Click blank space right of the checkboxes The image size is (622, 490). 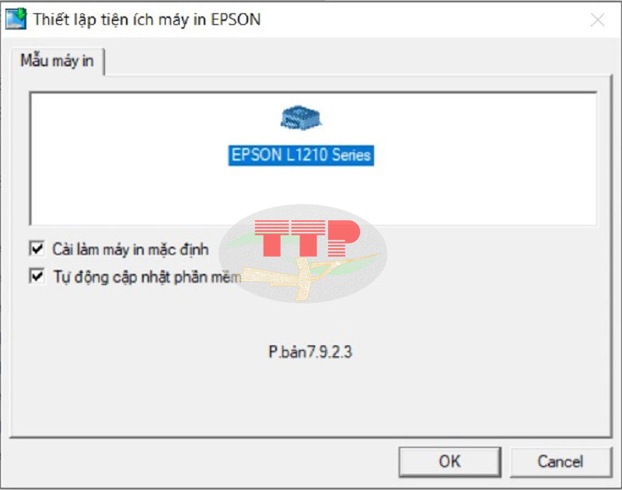point(496,263)
